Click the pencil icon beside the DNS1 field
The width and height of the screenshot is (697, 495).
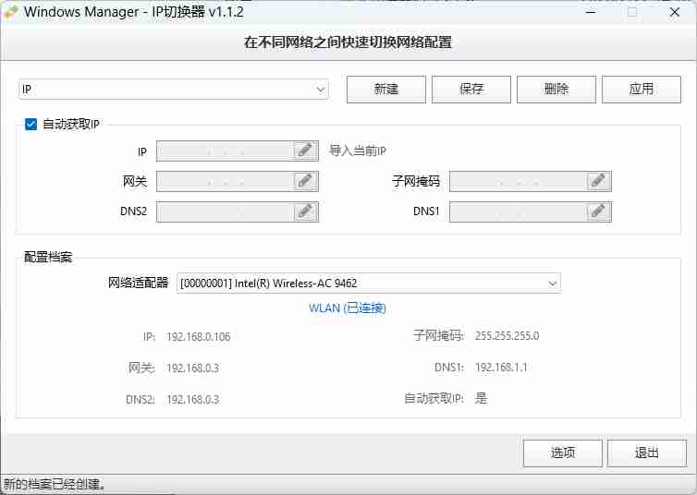point(599,211)
